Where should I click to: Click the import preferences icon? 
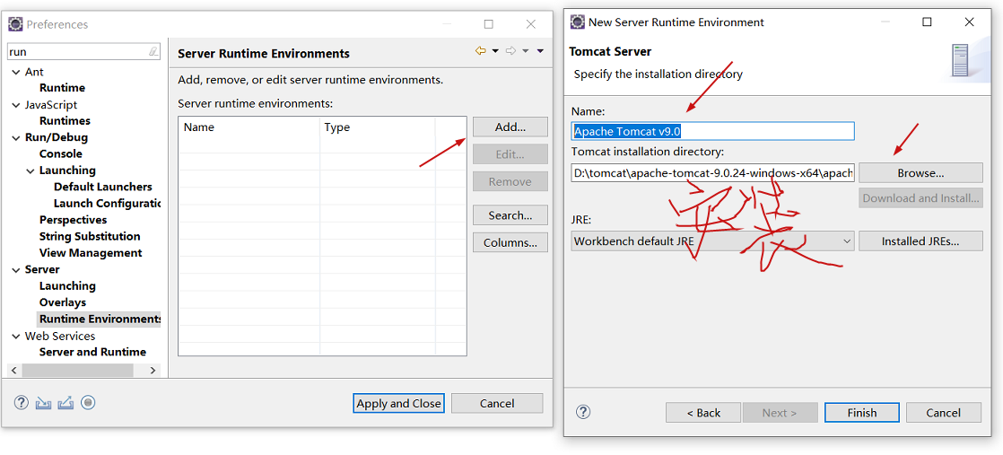coord(43,403)
